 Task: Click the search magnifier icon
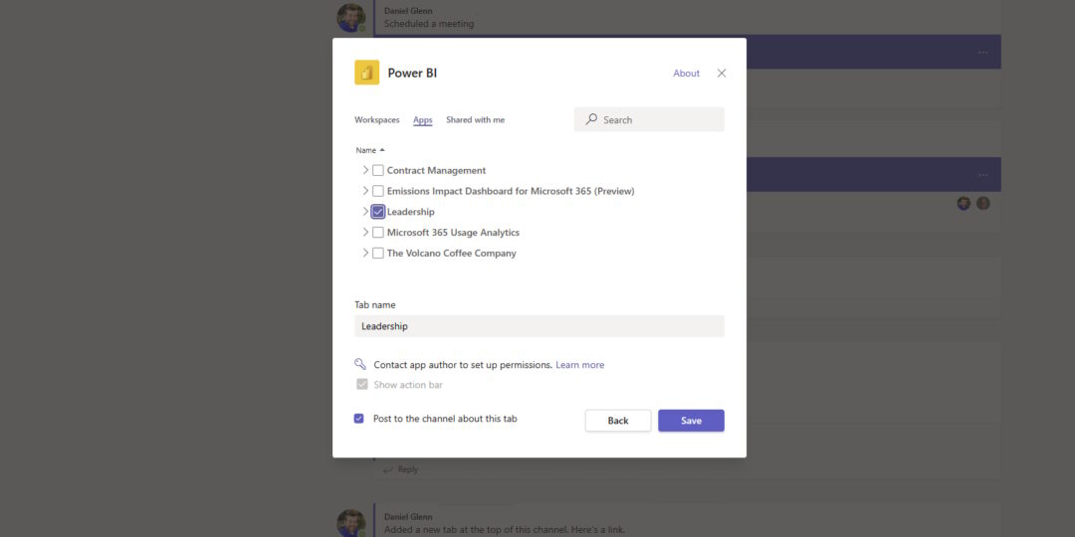click(592, 119)
